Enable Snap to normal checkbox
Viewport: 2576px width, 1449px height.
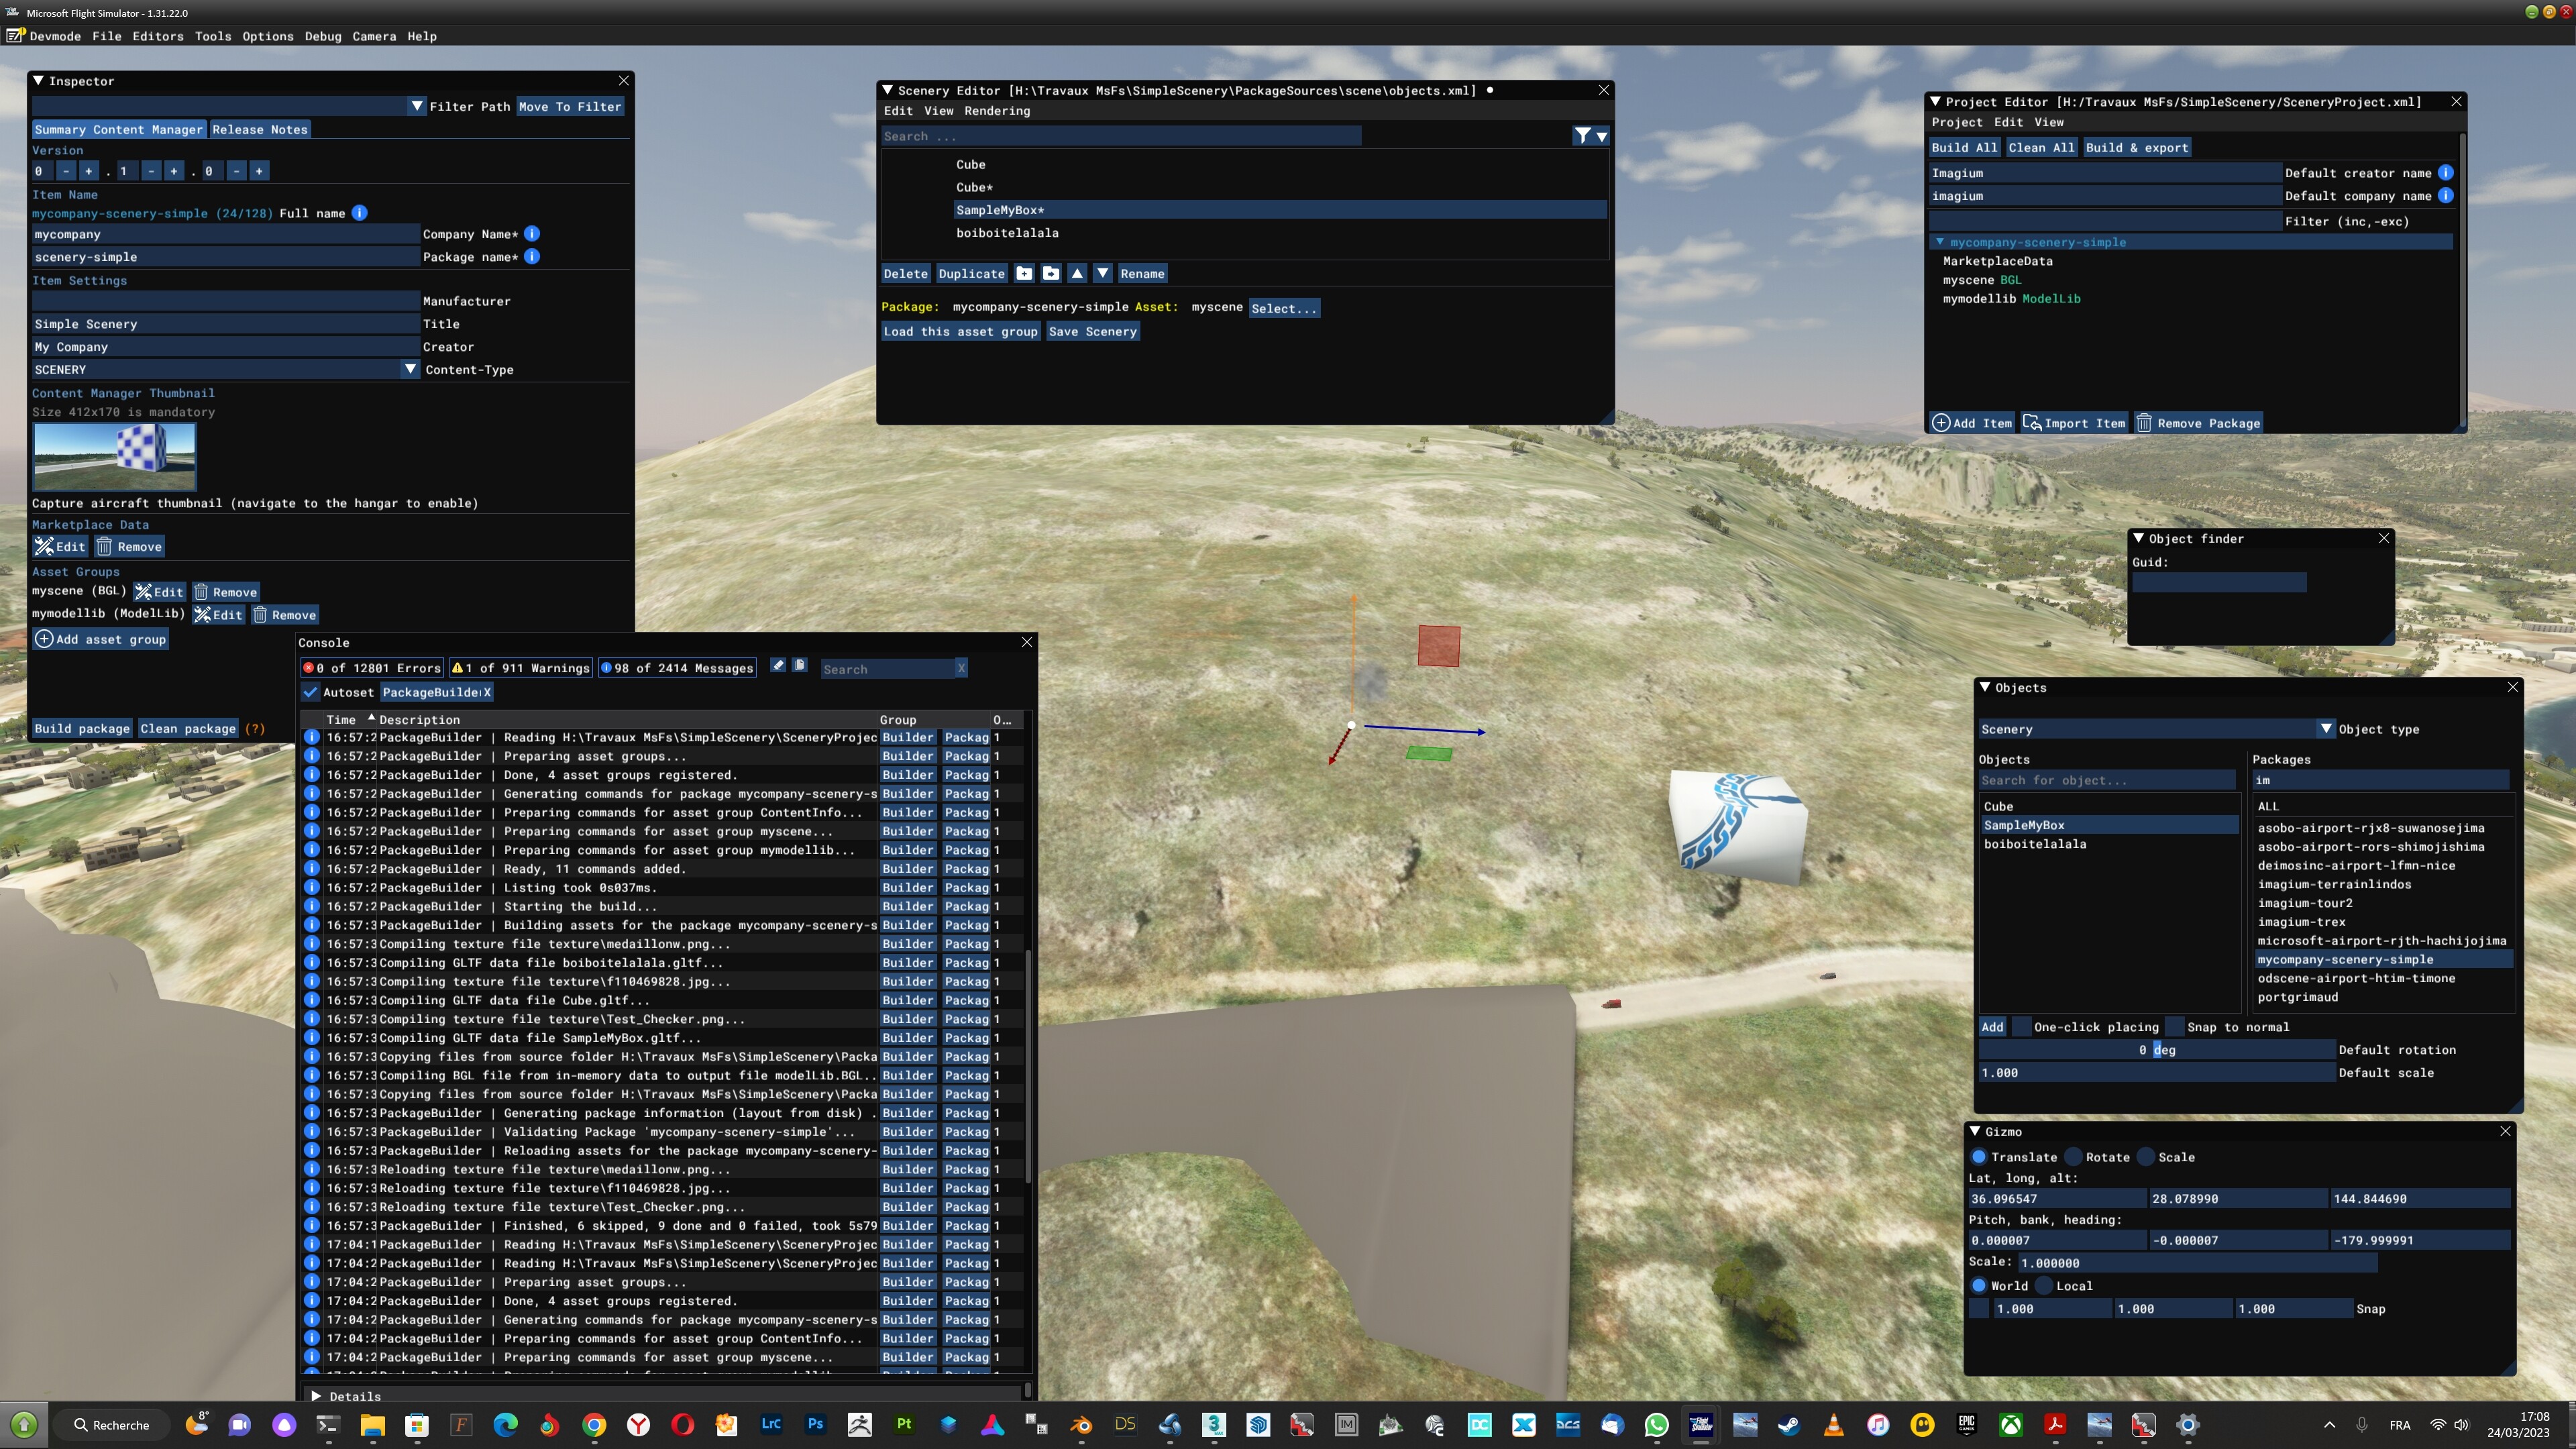point(2174,1027)
